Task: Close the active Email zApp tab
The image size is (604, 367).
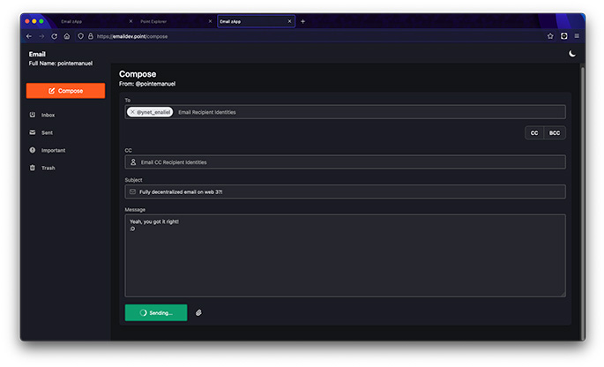Action: coord(290,21)
